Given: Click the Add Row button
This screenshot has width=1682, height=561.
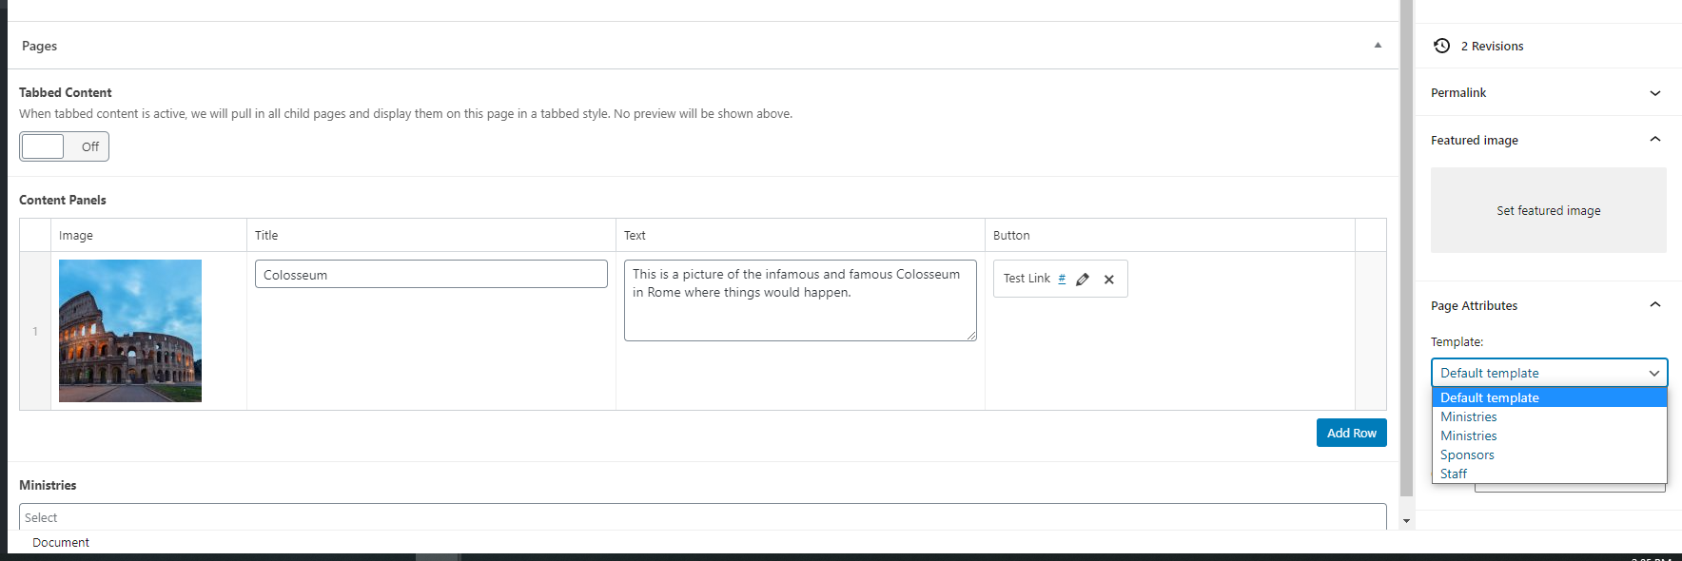Looking at the screenshot, I should click(1351, 433).
